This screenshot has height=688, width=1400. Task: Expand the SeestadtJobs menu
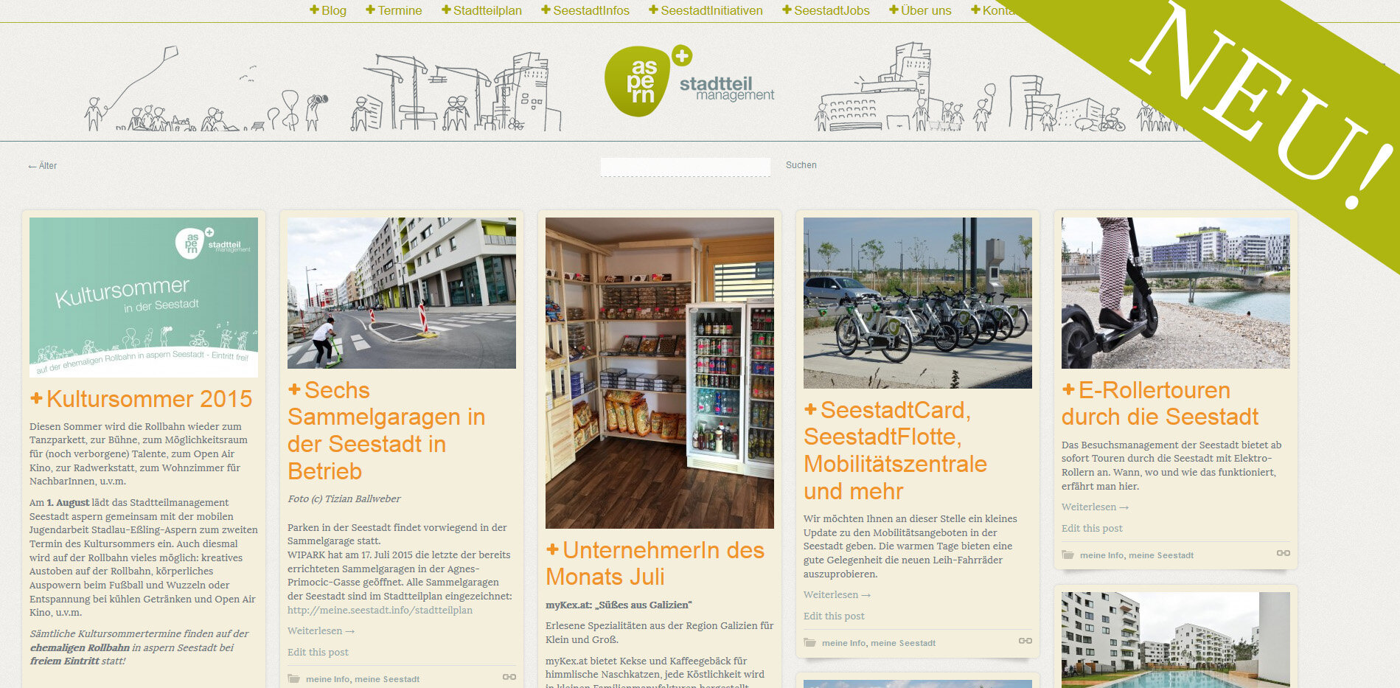826,10
